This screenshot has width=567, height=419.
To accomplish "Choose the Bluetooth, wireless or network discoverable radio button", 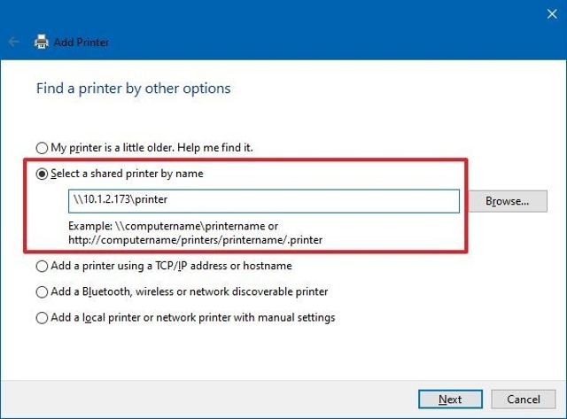I will click(x=42, y=291).
